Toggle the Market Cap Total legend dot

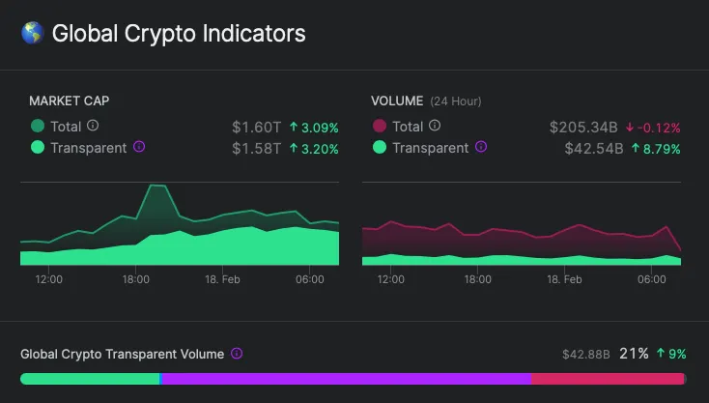pos(38,126)
